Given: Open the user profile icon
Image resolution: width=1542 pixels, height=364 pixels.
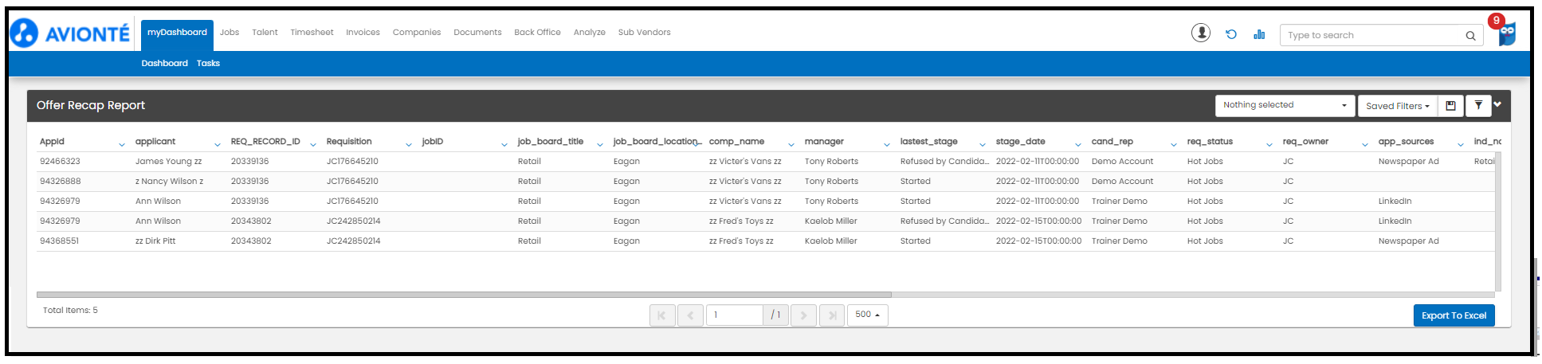Looking at the screenshot, I should coord(1200,33).
